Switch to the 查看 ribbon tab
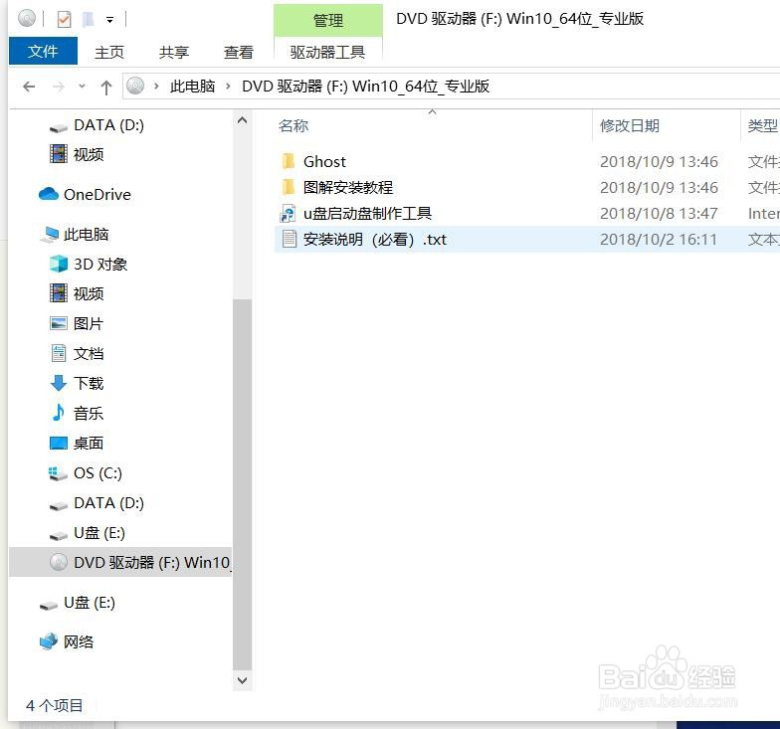 click(x=239, y=52)
